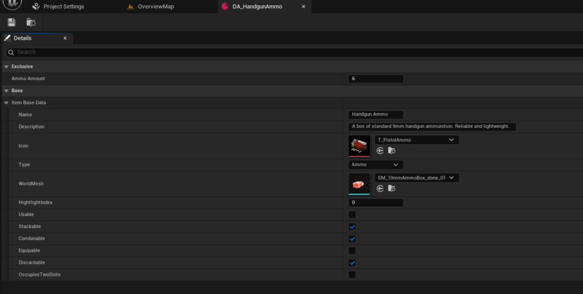Switch to the Project Settings tab

[x=63, y=7]
